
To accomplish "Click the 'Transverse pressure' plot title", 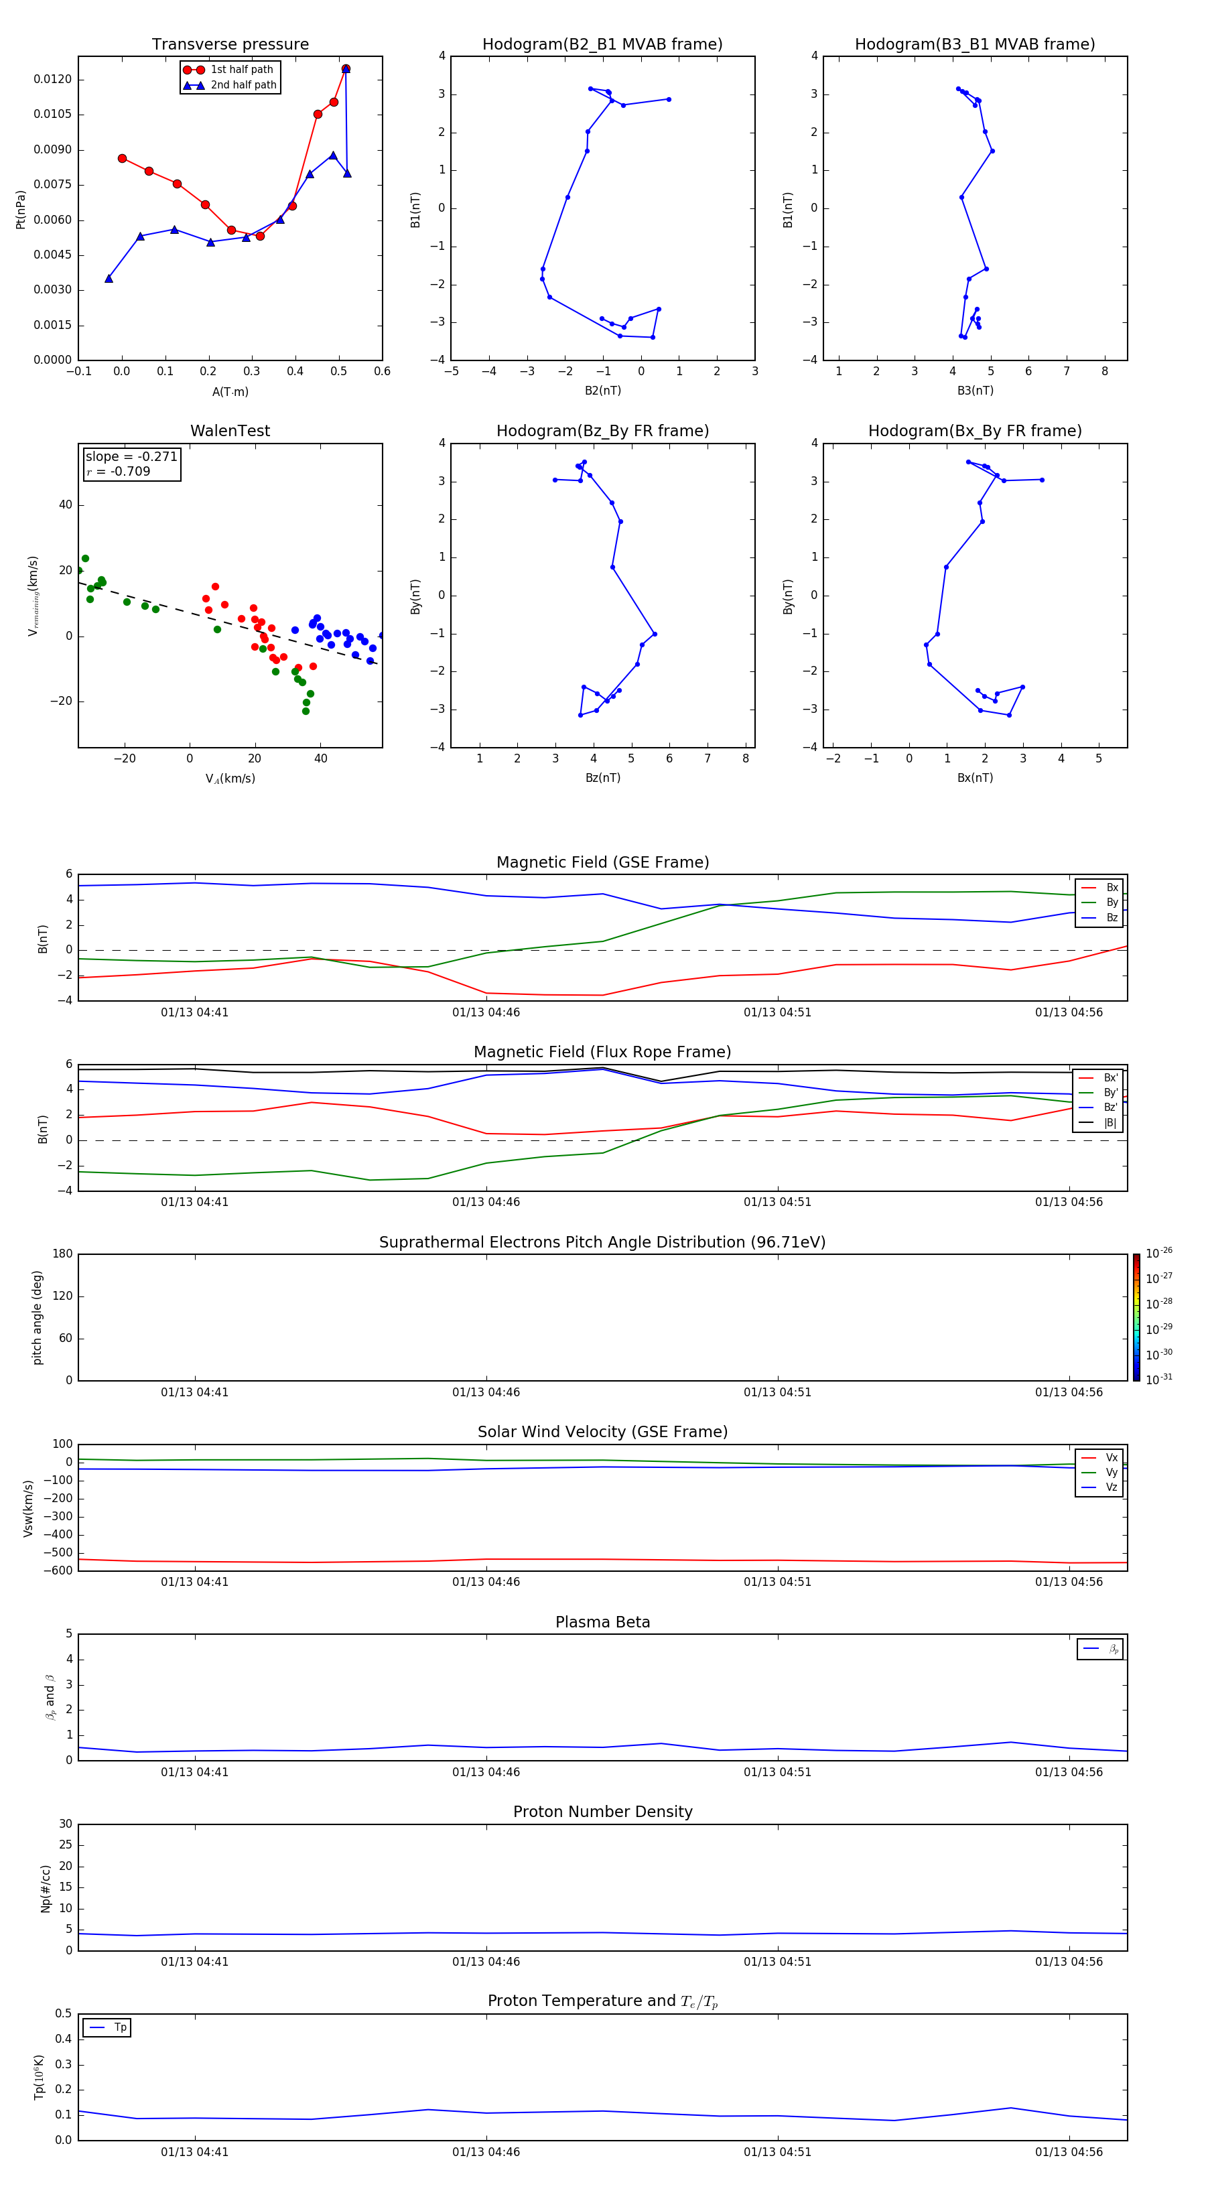I will [x=230, y=45].
